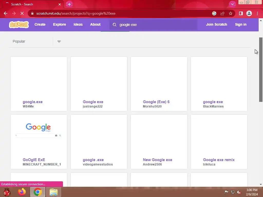The height and width of the screenshot is (197, 263).
Task: Click the Action Center flag tray icon
Action: tap(226, 192)
